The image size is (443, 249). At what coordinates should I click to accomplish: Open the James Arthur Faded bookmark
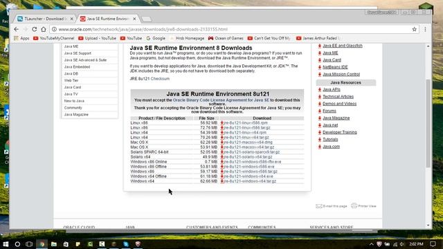[318, 38]
